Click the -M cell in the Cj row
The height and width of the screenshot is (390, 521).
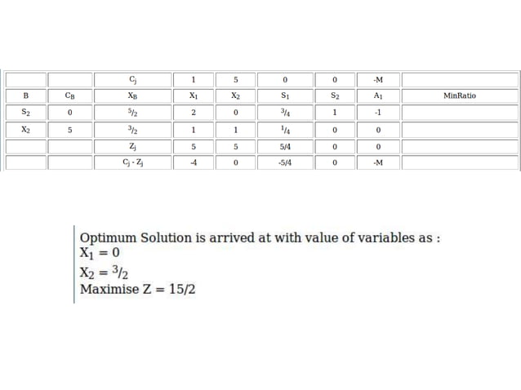377,80
